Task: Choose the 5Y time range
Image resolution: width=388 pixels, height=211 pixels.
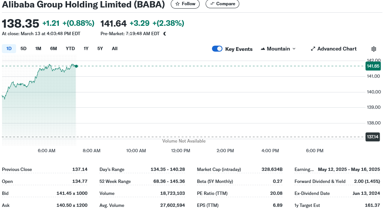Action: pyautogui.click(x=100, y=49)
